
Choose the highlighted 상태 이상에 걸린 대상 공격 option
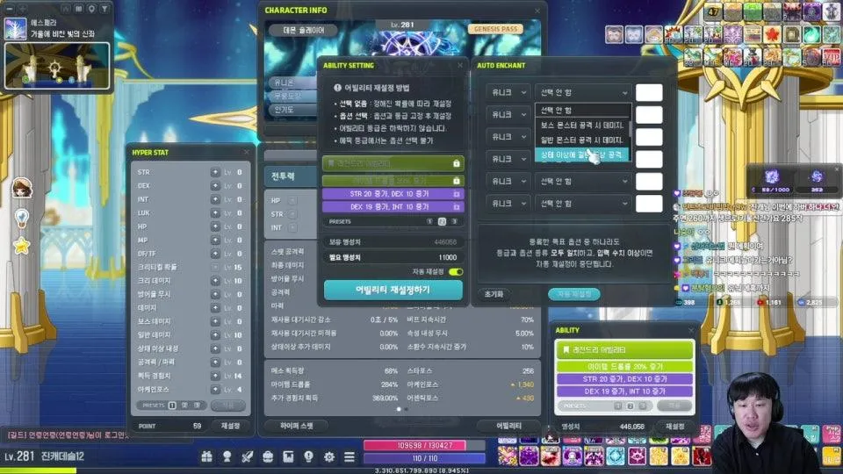coord(581,154)
